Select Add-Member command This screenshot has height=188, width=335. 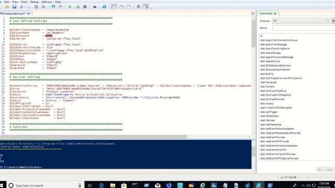click(267, 120)
